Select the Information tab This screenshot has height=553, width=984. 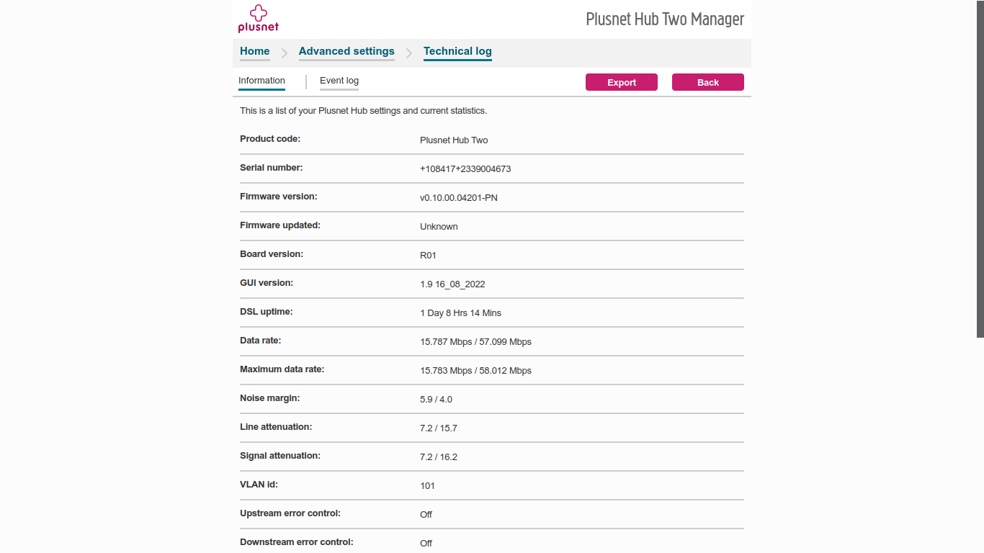261,81
